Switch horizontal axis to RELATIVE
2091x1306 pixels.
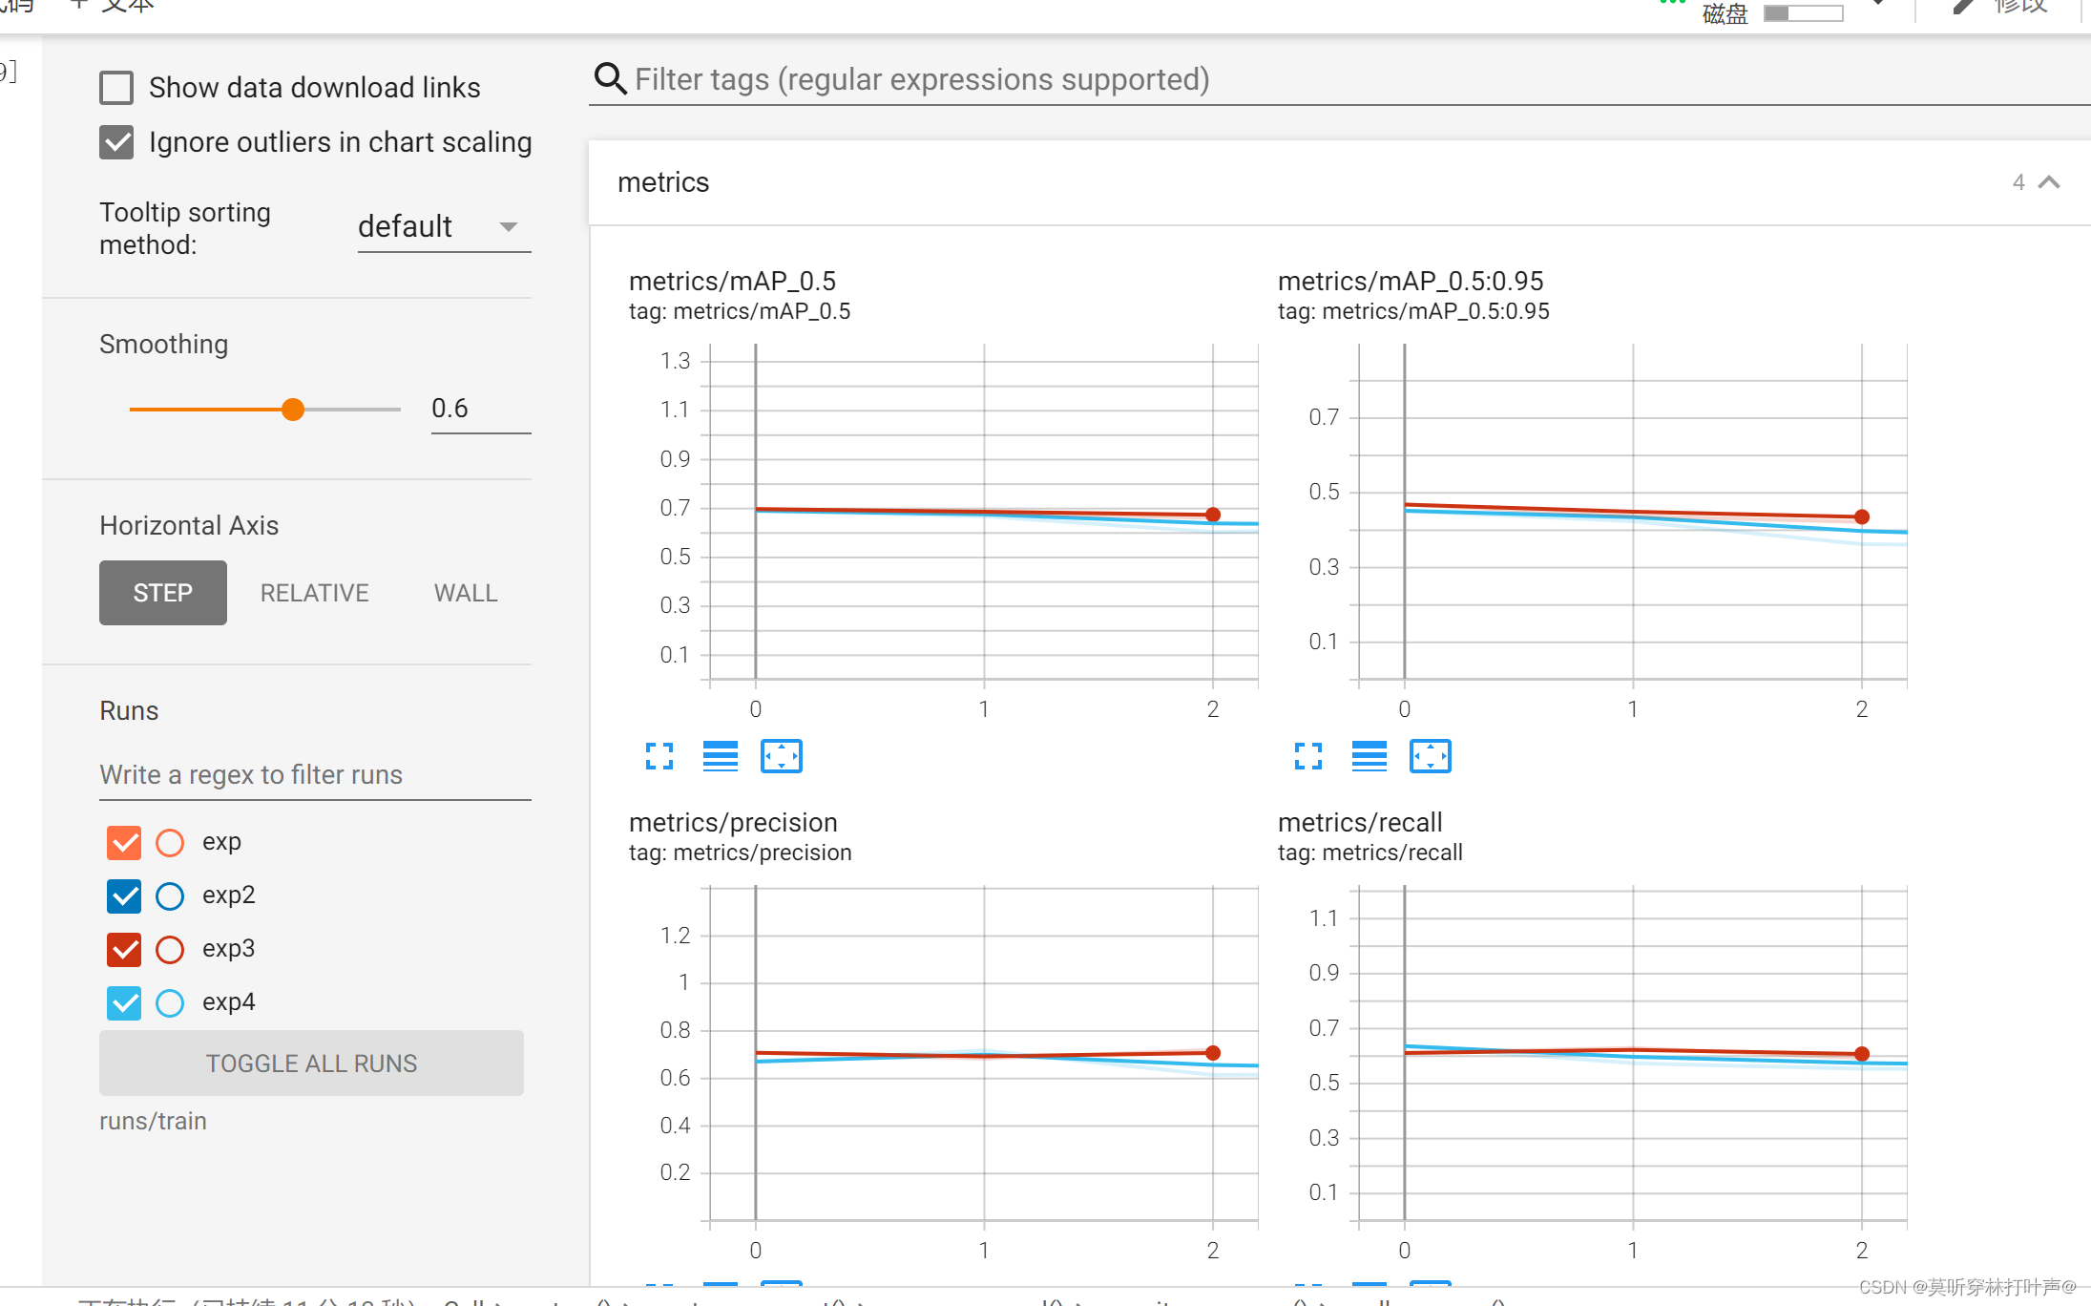tap(314, 593)
